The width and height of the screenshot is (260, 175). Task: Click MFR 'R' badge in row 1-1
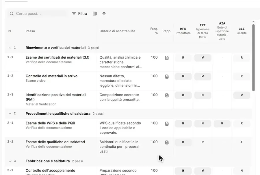(183, 58)
